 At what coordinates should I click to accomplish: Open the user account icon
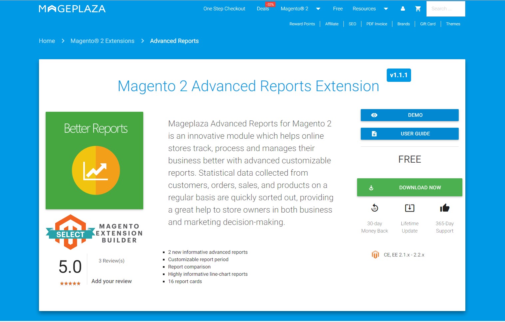click(403, 9)
